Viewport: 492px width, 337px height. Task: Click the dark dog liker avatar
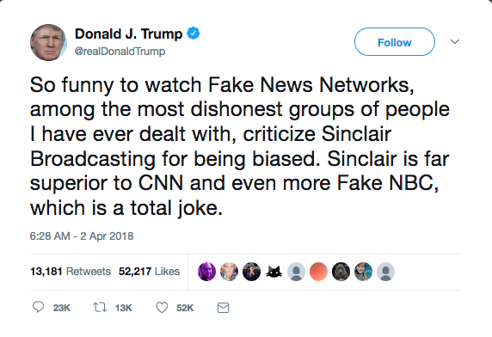pos(341,272)
